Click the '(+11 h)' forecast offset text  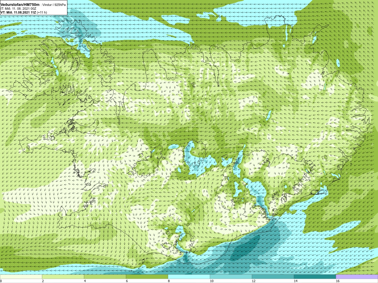click(x=42, y=12)
